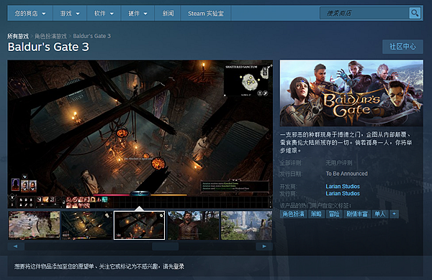The height and width of the screenshot is (280, 432).
Task: Click the plus button to add tag
Action: click(394, 214)
